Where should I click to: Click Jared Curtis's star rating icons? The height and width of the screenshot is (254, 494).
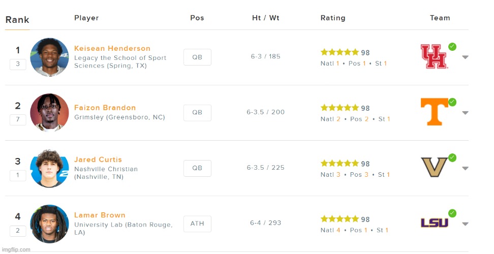tap(339, 164)
